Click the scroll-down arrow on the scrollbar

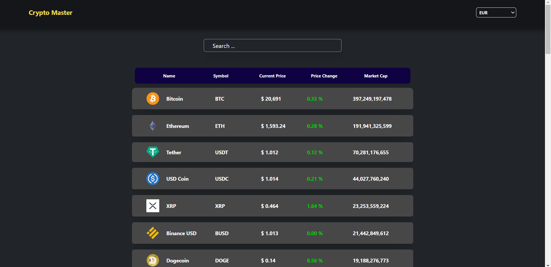(x=548, y=265)
